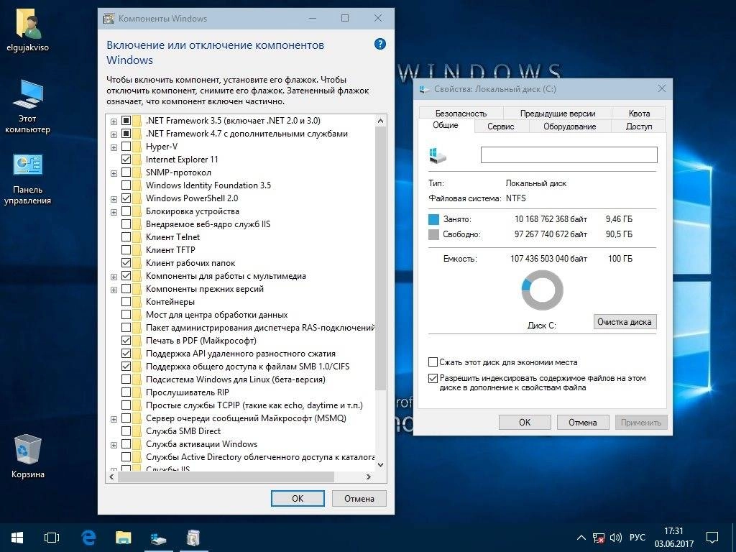Select the Общие tab

pyautogui.click(x=446, y=125)
